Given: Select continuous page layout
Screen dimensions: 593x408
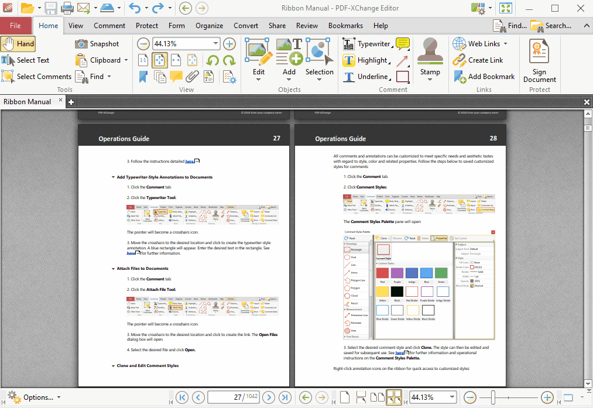Looking at the screenshot, I should tap(361, 397).
